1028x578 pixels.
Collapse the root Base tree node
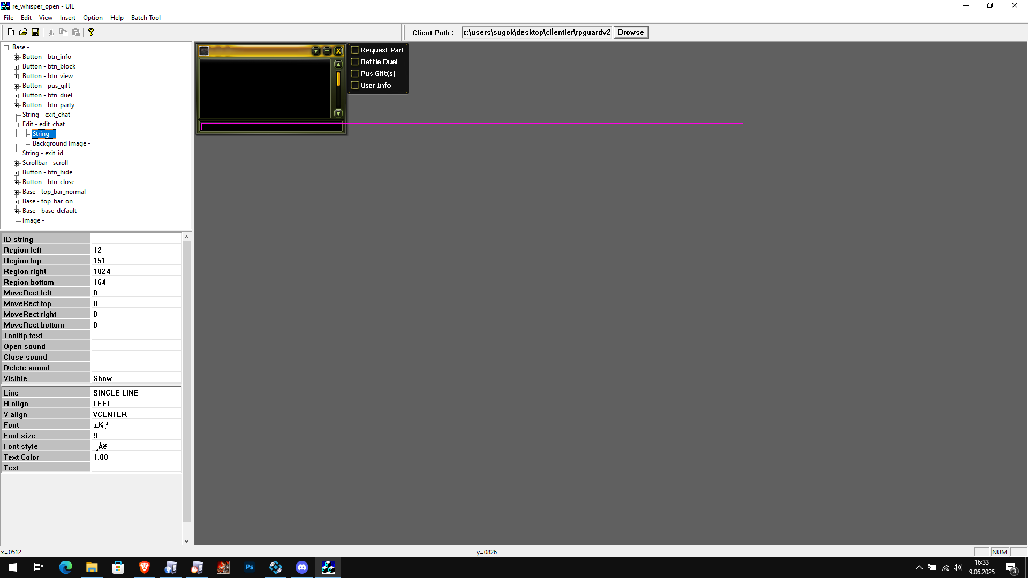(6, 47)
